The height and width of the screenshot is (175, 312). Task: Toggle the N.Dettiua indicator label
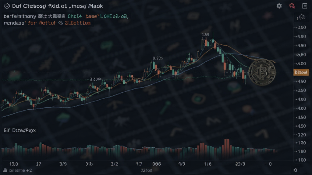point(78,23)
